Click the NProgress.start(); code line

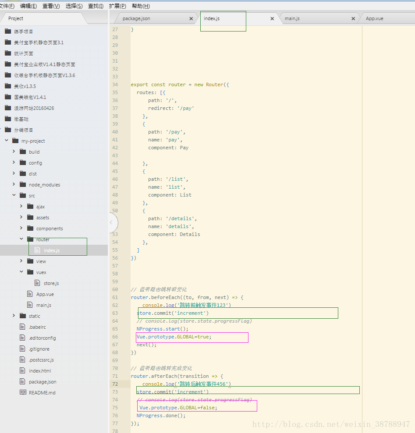point(162,329)
